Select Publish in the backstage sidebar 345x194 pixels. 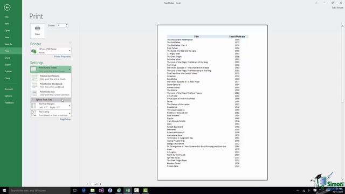click(x=8, y=71)
